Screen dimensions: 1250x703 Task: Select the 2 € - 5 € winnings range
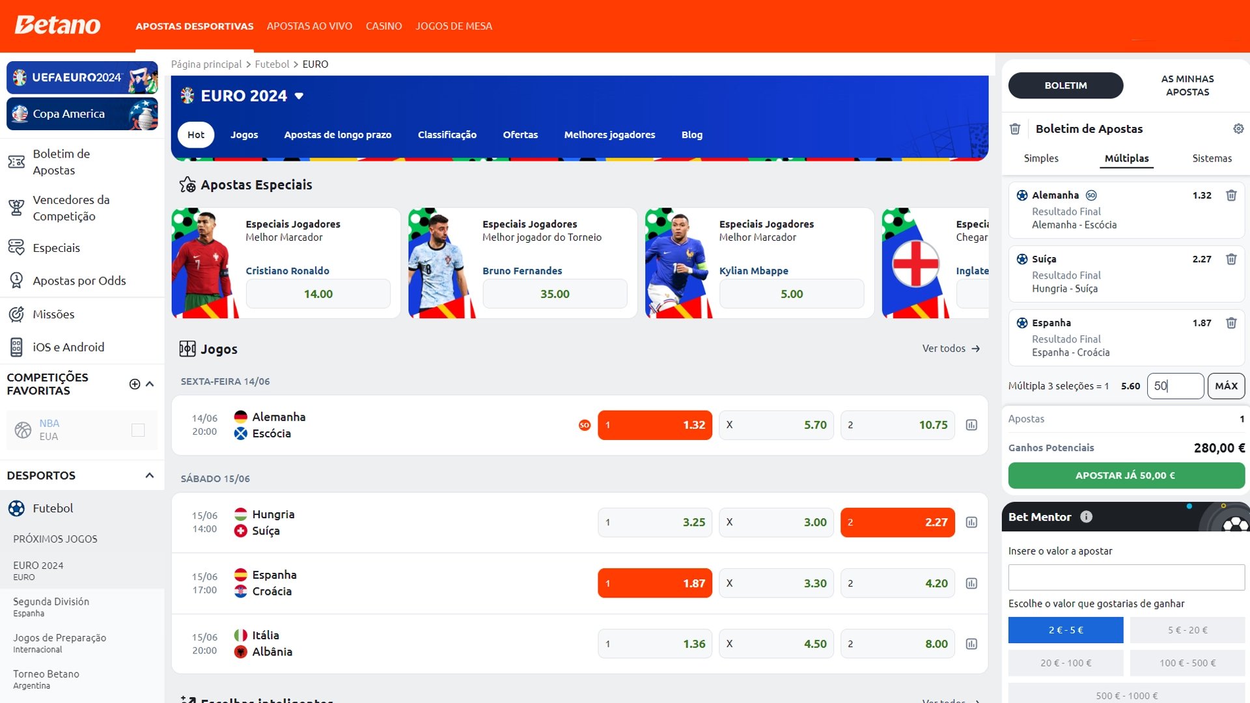pyautogui.click(x=1065, y=630)
